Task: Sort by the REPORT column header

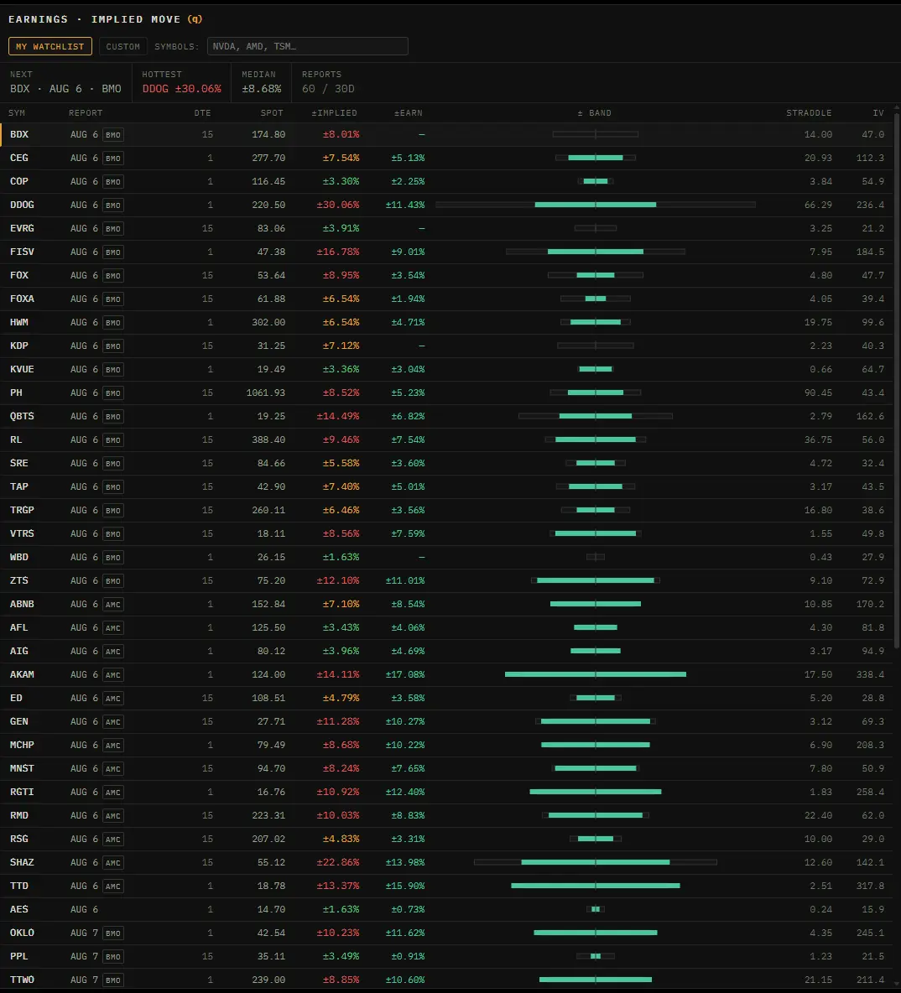Action: (86, 112)
